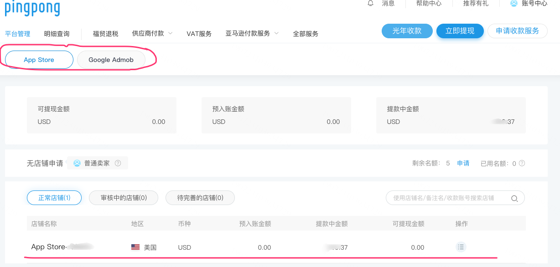The image size is (560, 267).
Task: Click the 普通卖家 seller badge icon
Action: pyautogui.click(x=77, y=163)
